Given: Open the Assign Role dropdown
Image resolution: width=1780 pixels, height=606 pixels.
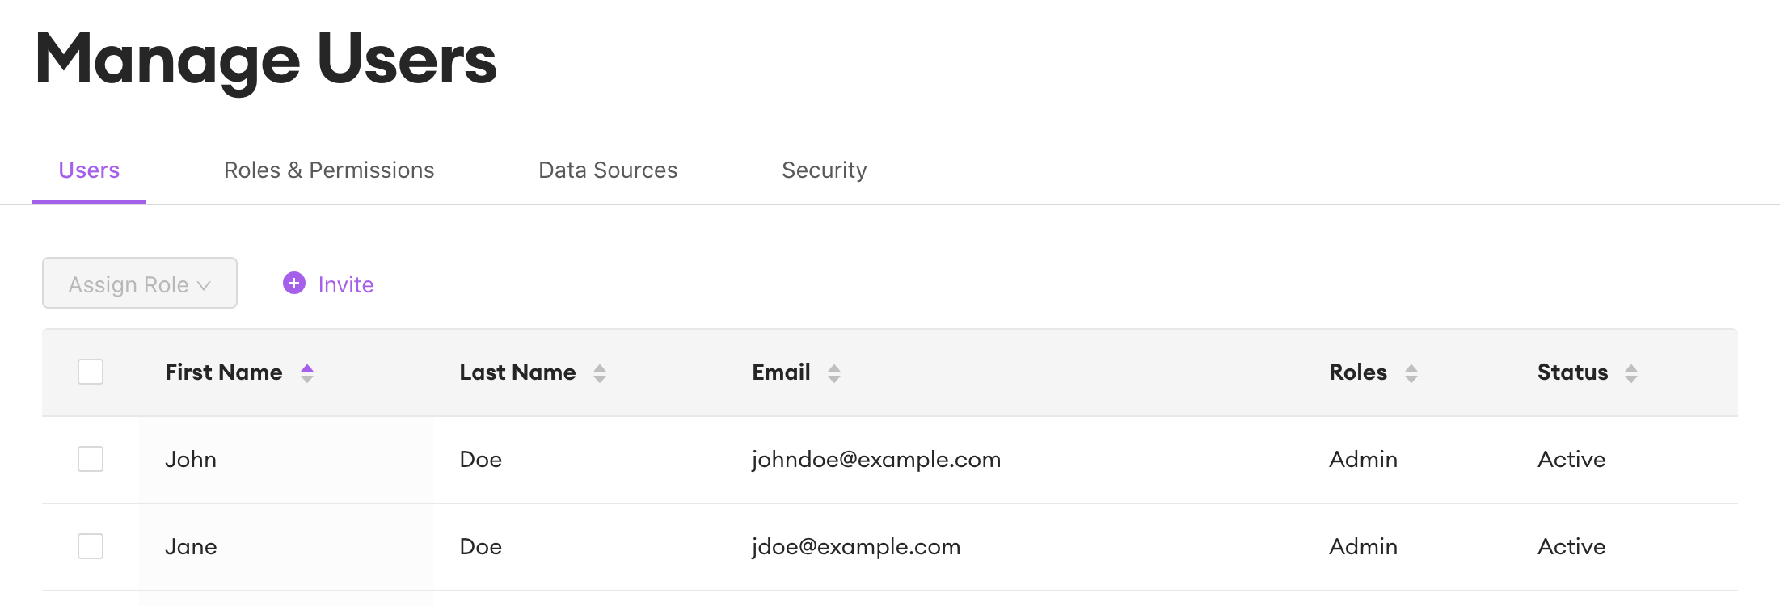Looking at the screenshot, I should point(140,283).
